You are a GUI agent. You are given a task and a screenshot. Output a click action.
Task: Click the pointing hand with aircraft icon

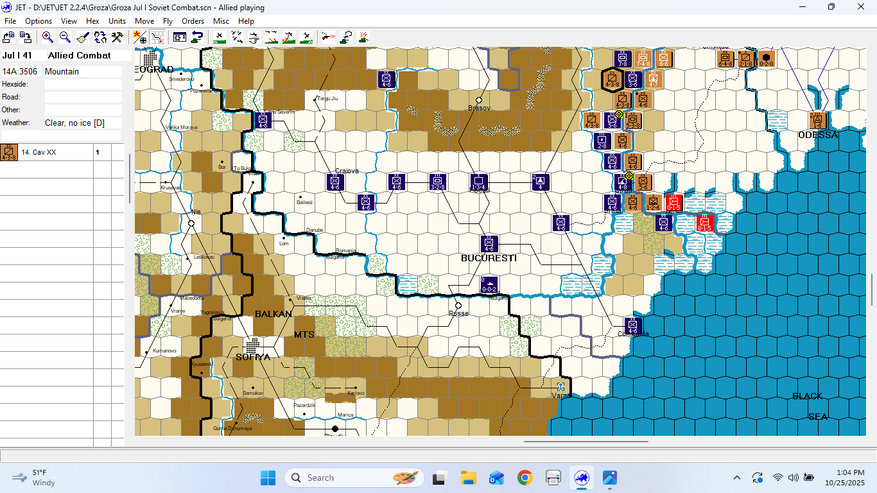(346, 37)
